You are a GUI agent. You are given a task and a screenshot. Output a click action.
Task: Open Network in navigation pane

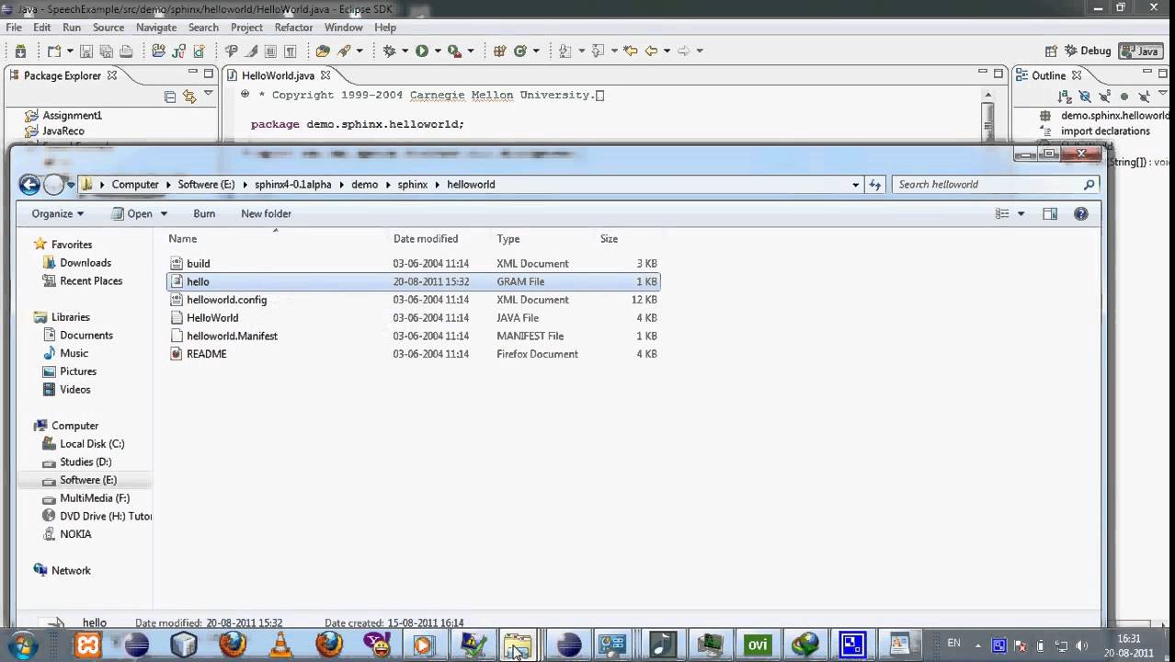(x=70, y=571)
